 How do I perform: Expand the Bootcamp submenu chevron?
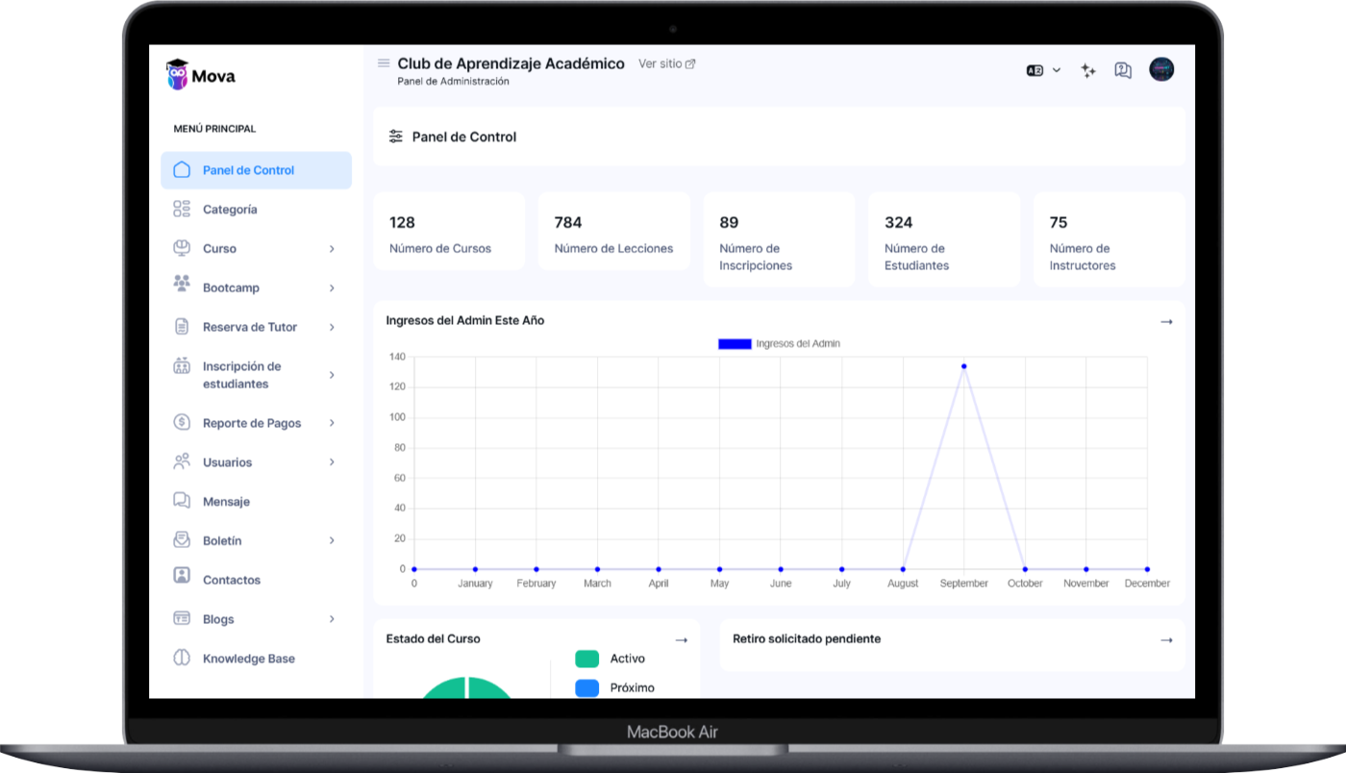332,288
